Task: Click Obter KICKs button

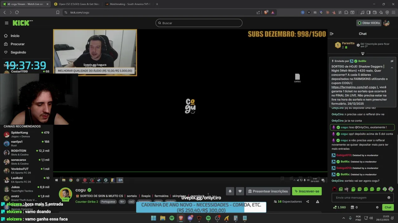Action: (x=368, y=23)
